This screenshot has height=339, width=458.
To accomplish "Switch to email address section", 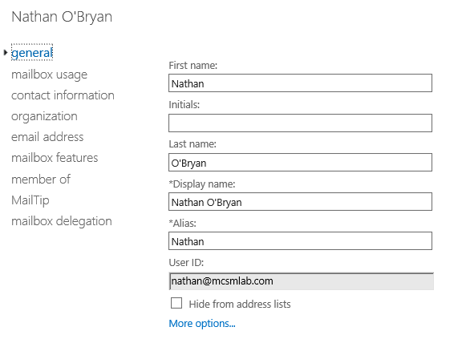I will [47, 137].
